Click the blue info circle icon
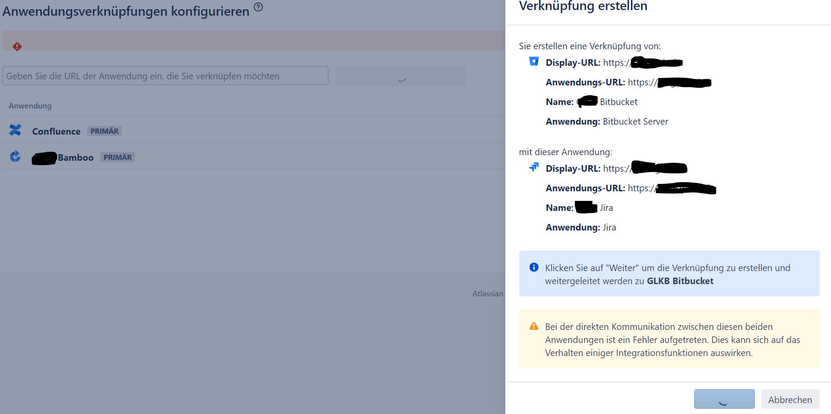The height and width of the screenshot is (414, 831). coord(534,267)
